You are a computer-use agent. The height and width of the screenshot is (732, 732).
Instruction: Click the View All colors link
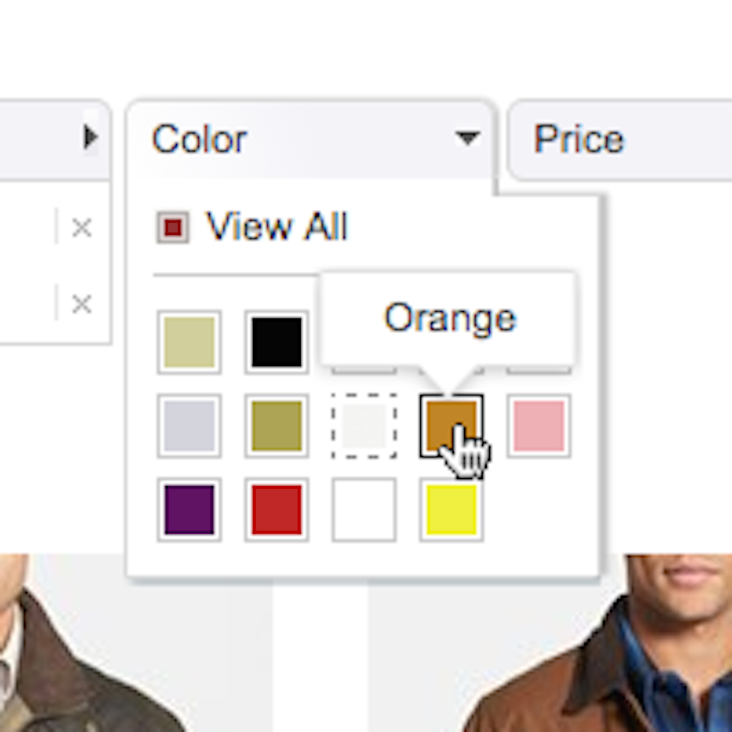point(278,227)
